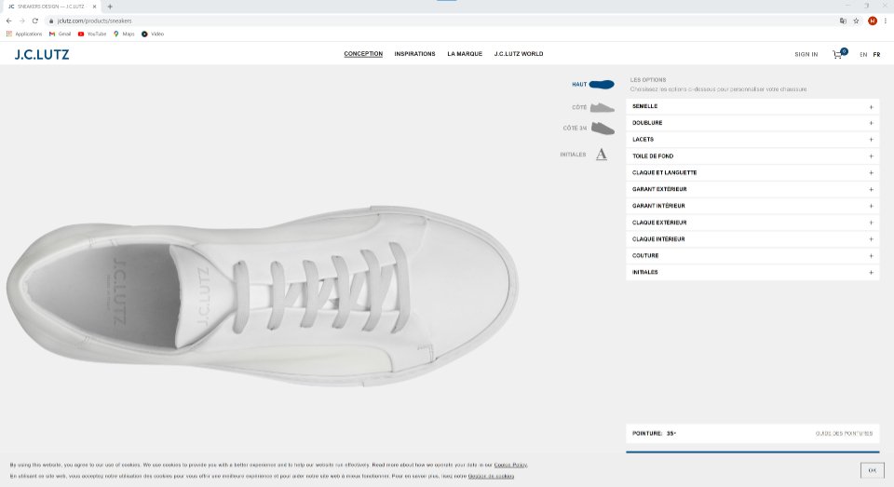This screenshot has width=894, height=487.
Task: Expand the Lacets option
Action: pos(752,140)
